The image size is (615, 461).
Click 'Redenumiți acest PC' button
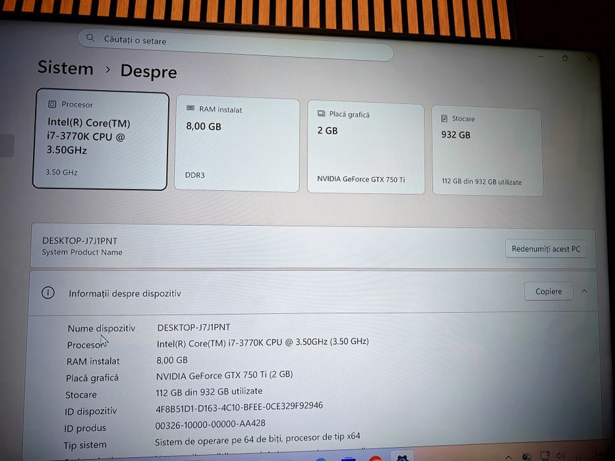tap(546, 249)
